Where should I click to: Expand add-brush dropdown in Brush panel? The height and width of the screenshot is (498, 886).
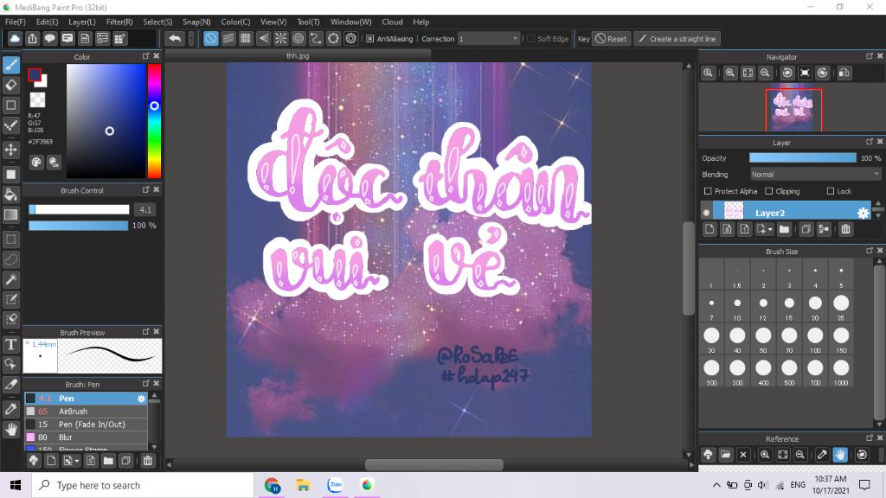coord(77,462)
